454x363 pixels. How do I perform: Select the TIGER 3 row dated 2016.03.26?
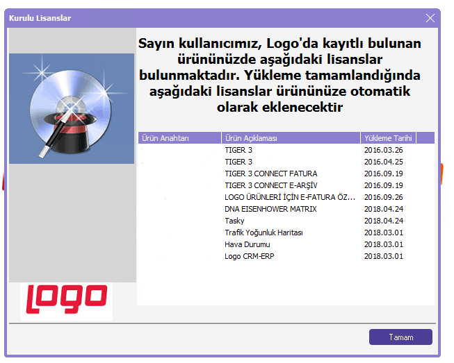point(286,150)
